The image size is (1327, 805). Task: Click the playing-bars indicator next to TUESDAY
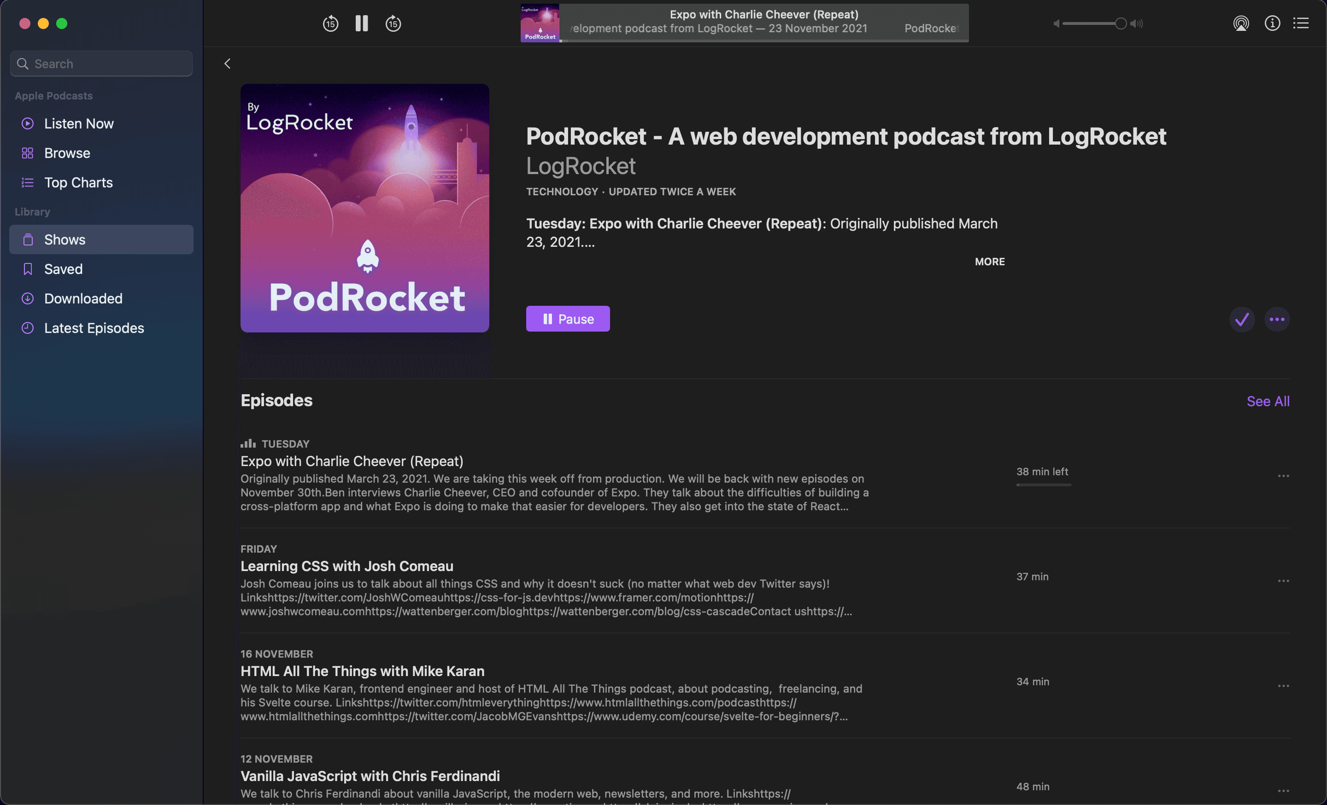point(248,443)
